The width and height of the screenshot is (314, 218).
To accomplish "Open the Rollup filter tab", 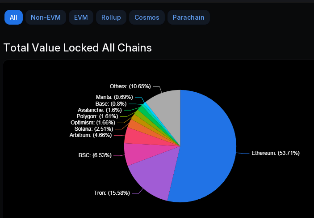I will coord(111,17).
